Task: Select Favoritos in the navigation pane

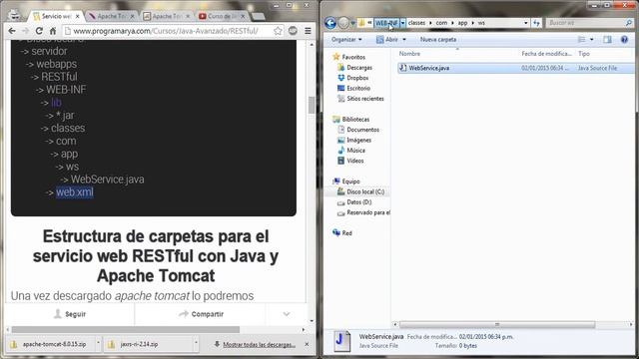Action: tap(348, 57)
